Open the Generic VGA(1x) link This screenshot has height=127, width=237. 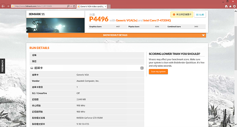coord(127,20)
